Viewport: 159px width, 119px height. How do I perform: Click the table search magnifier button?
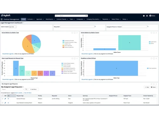pos(26,89)
